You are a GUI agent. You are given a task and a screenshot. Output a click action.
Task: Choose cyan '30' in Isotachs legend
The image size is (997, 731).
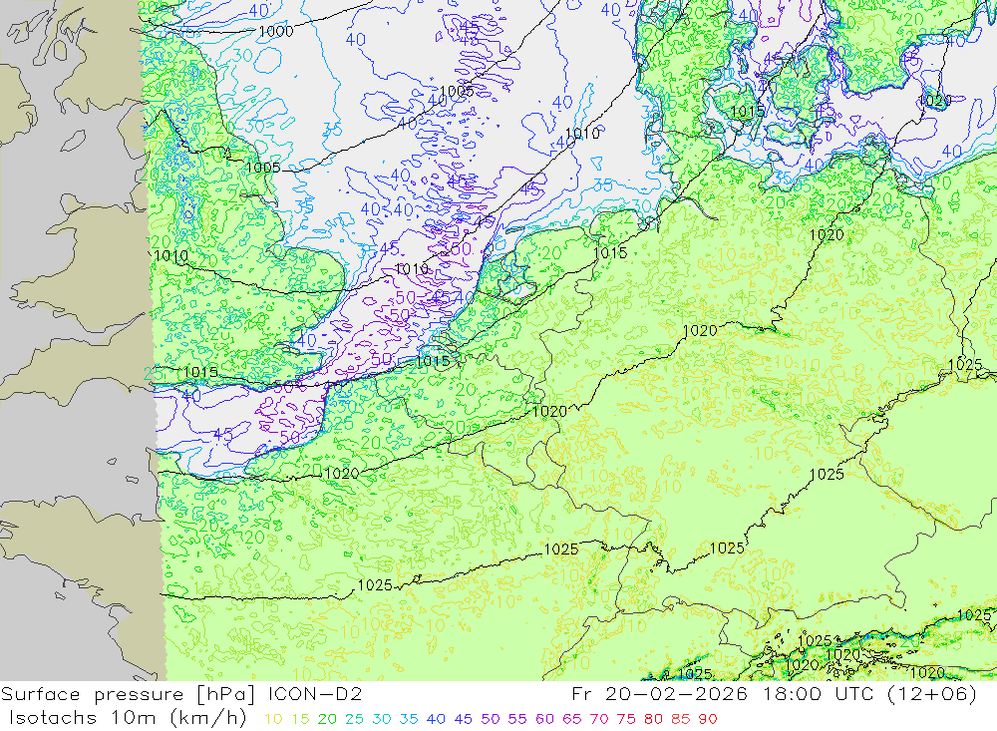tap(382, 719)
